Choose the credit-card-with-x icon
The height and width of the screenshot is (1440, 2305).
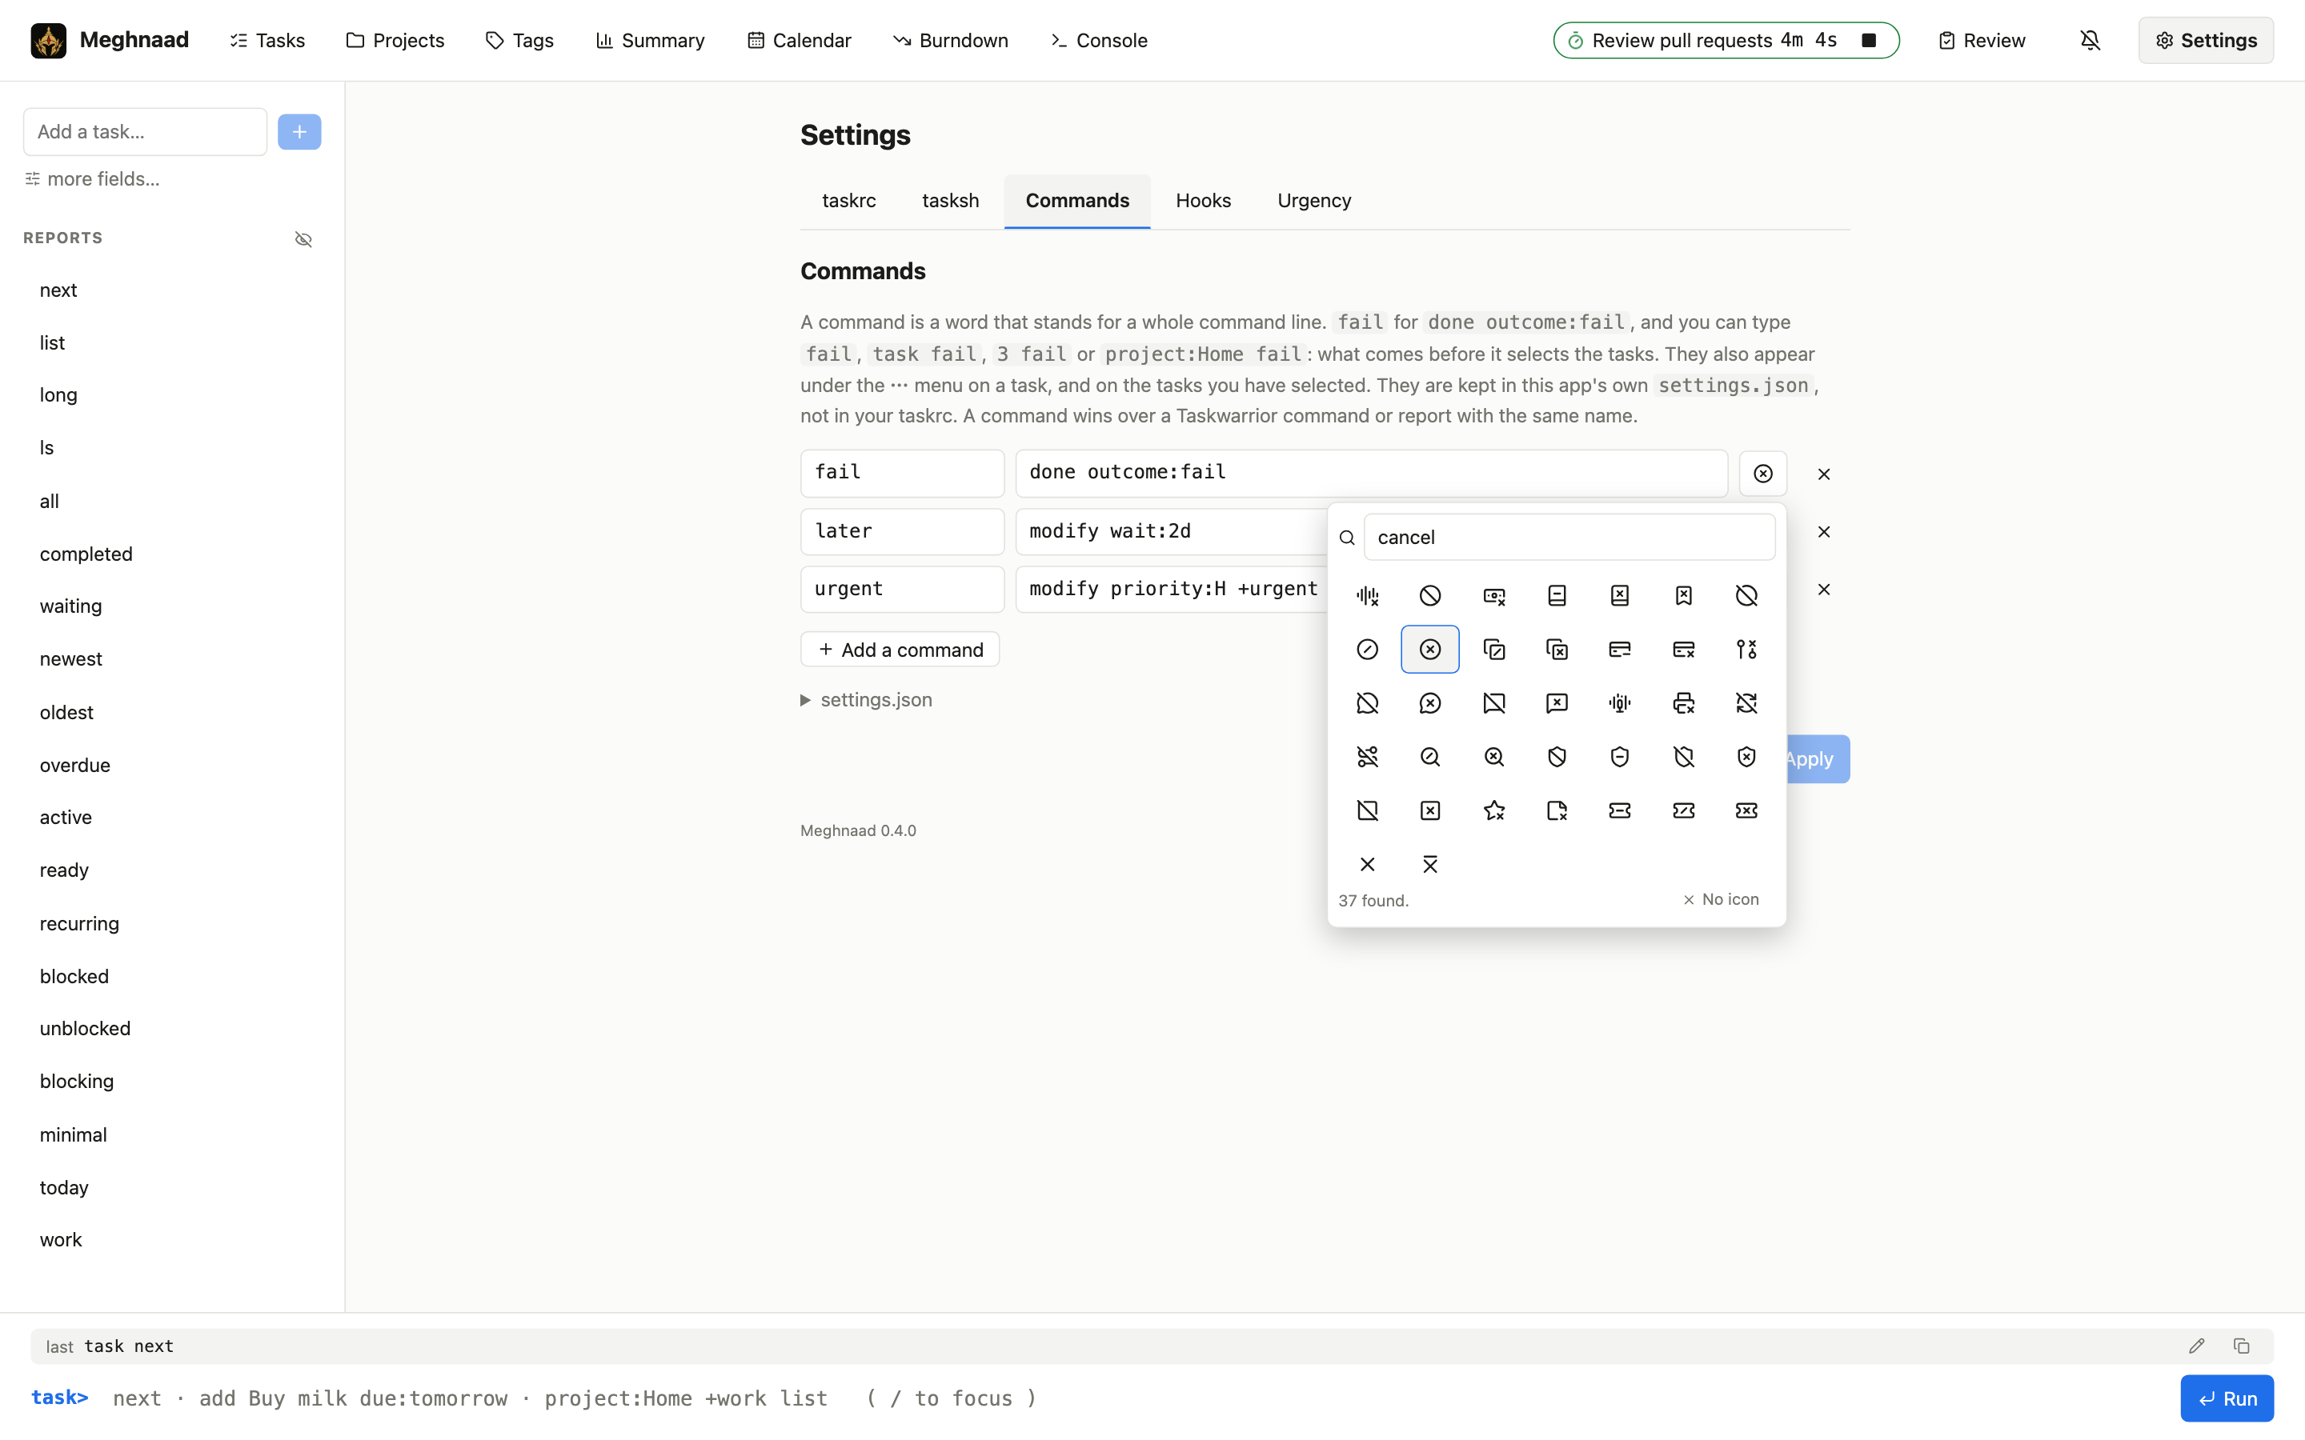click(1683, 650)
